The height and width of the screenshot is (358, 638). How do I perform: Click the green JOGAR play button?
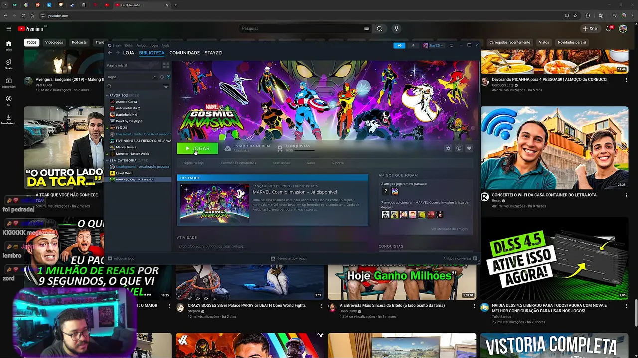(197, 148)
